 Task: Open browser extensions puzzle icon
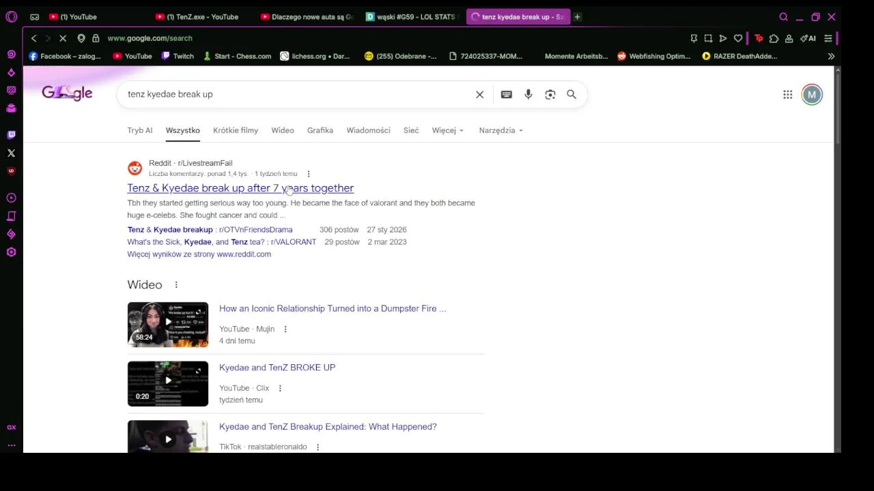coord(774,38)
